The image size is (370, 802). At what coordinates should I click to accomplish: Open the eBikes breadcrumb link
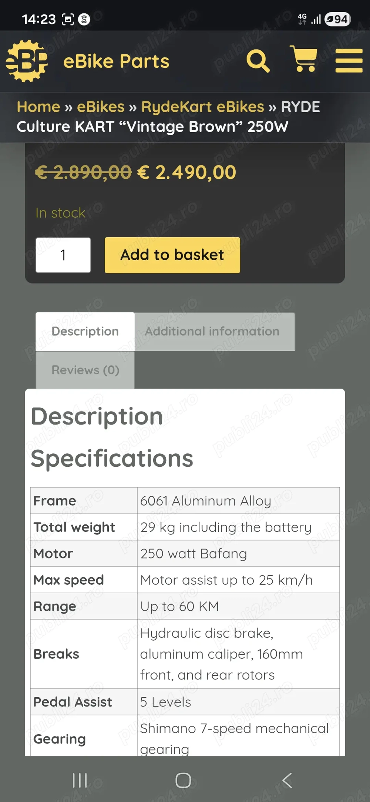[101, 107]
